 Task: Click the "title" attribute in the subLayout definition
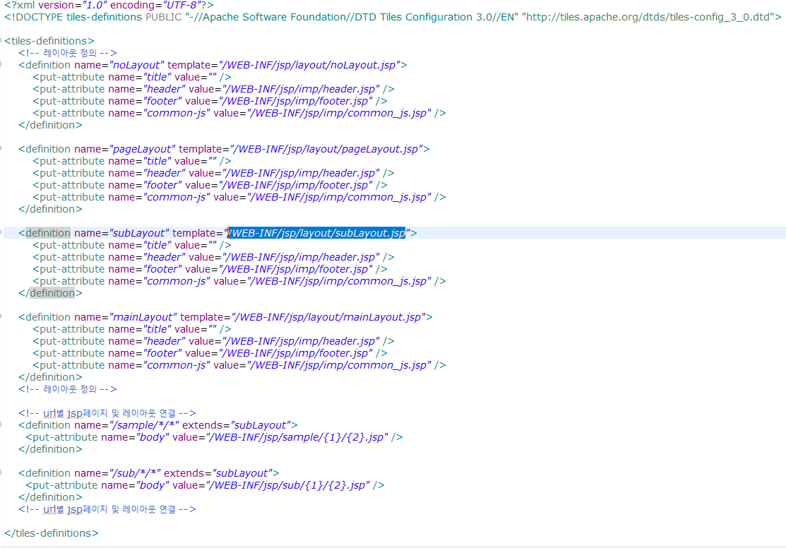pyautogui.click(x=157, y=245)
